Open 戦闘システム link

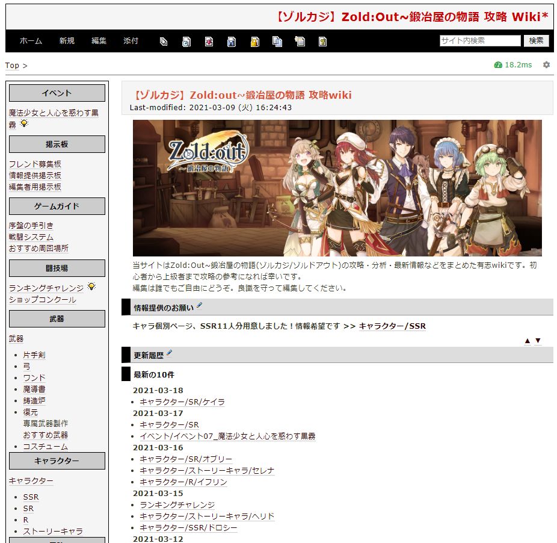pos(31,237)
